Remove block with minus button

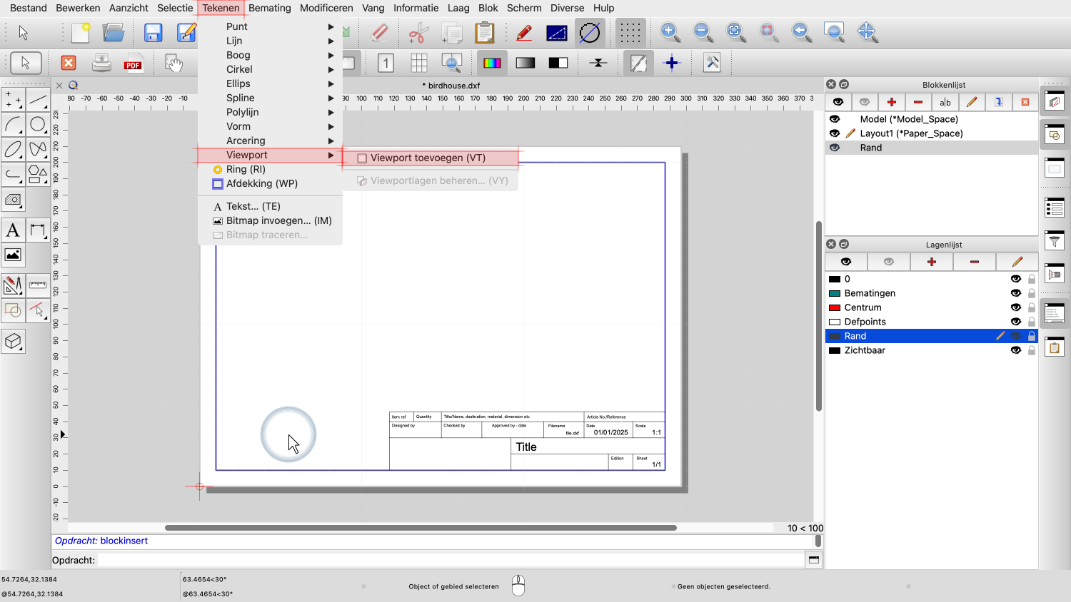point(918,102)
